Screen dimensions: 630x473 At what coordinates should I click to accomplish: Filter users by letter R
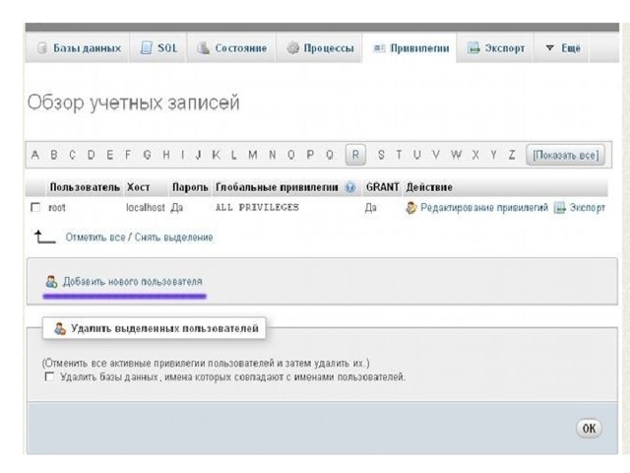(356, 155)
